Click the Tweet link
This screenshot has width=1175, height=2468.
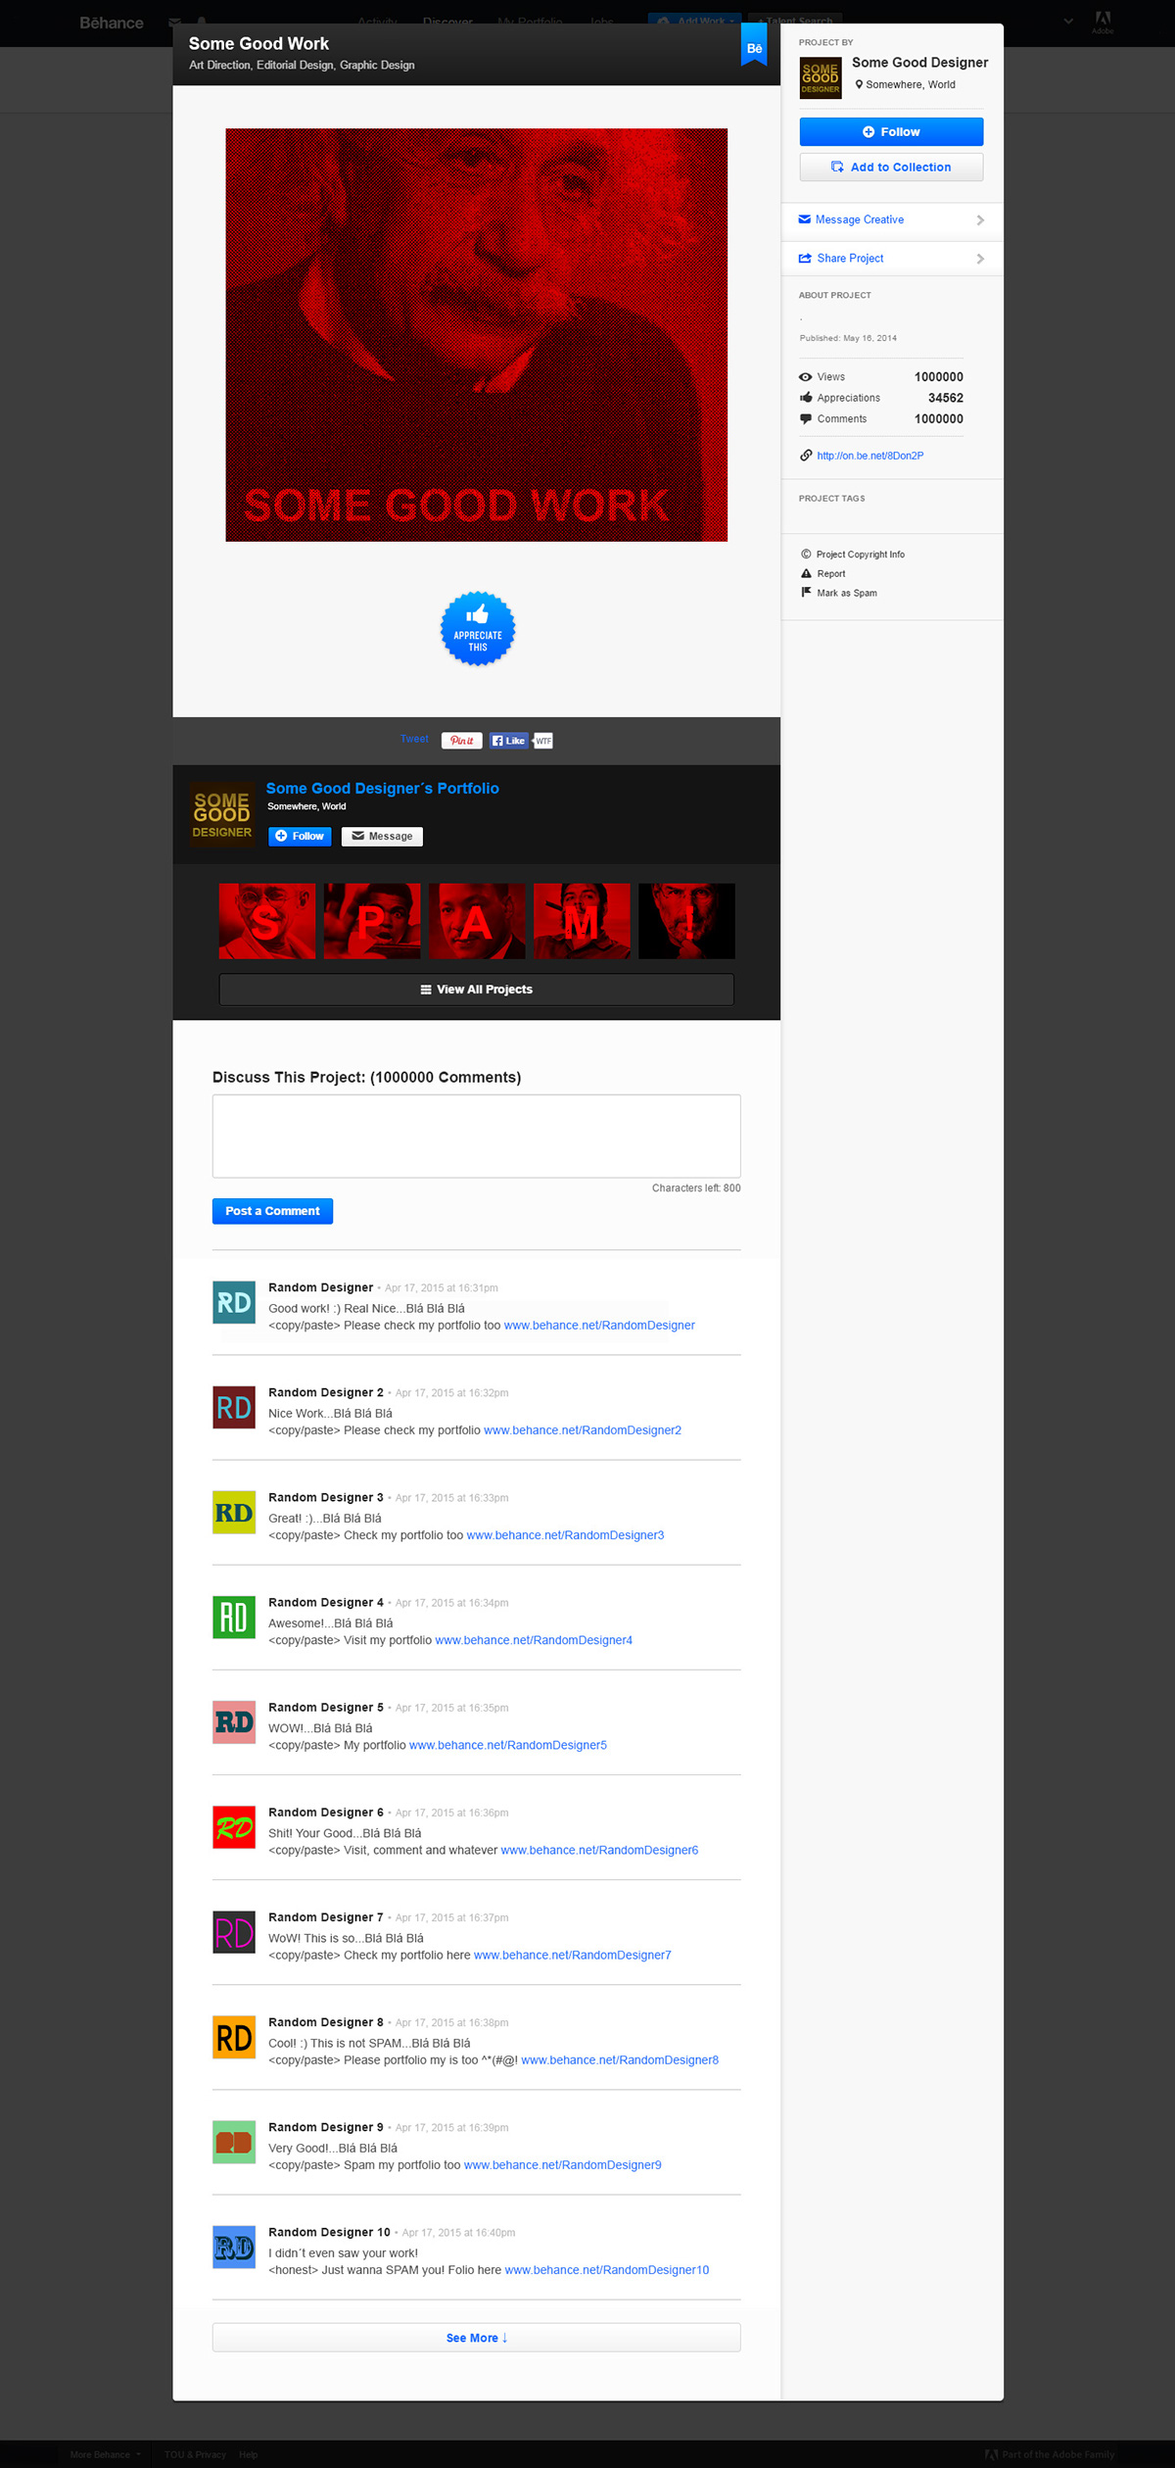point(414,739)
